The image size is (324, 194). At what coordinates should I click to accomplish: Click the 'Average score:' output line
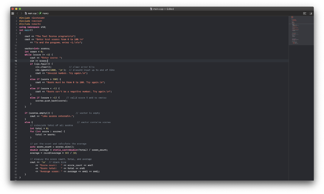point(68,172)
